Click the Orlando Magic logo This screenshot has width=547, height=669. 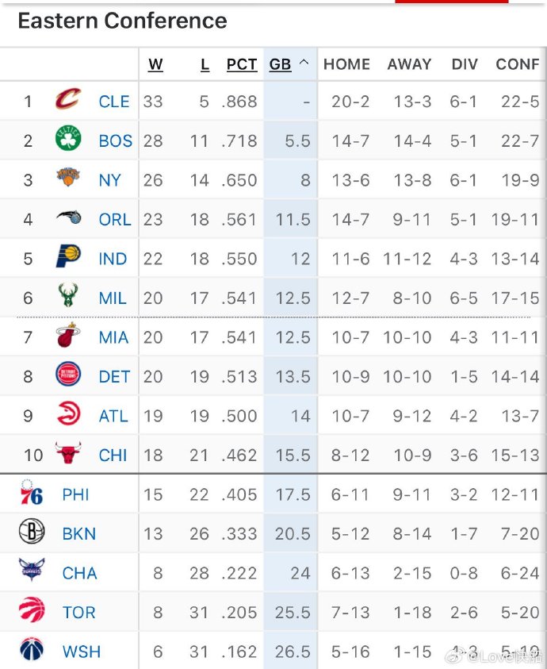pyautogui.click(x=68, y=218)
